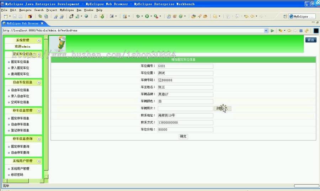The height and width of the screenshot is (191, 320).
Task: Click the New wizard toolbar icon
Action: (5, 16)
